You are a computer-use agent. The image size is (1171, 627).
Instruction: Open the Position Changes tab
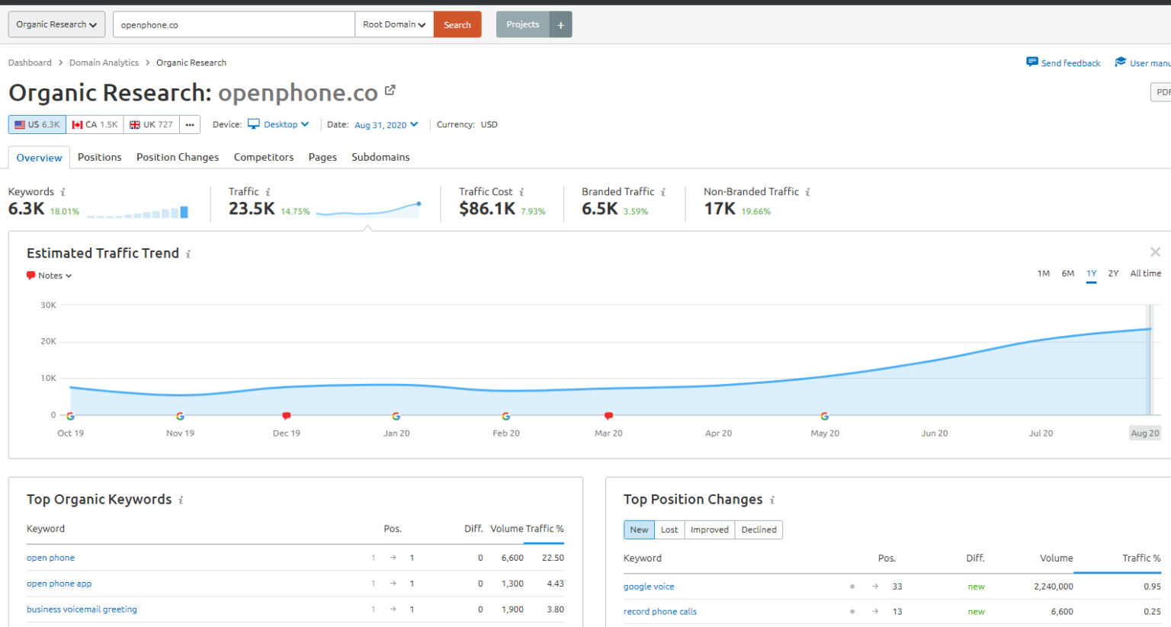pos(178,157)
